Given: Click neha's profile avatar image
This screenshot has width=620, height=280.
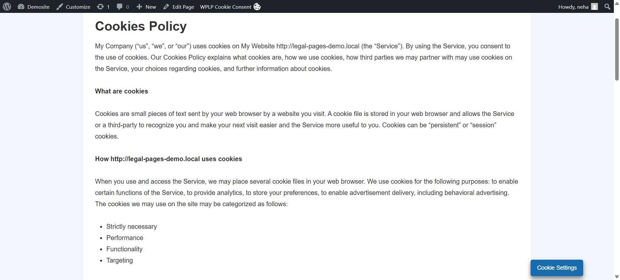Looking at the screenshot, I should 595,6.
